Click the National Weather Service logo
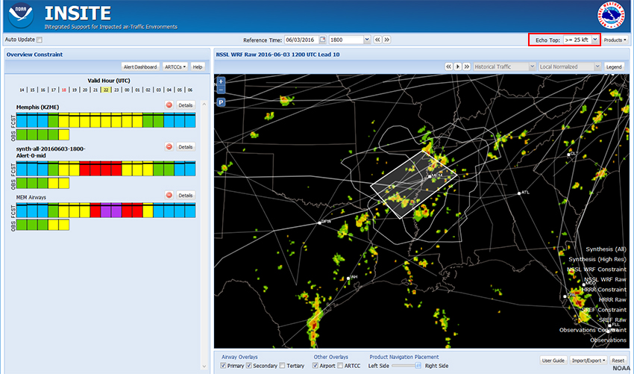Viewport: 634px width, 374px height. [611, 16]
